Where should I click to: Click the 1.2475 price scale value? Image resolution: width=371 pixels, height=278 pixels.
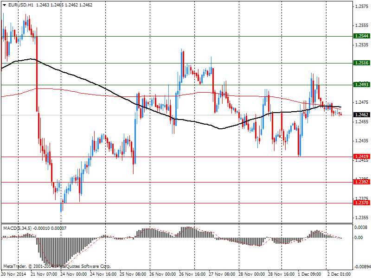coord(362,102)
